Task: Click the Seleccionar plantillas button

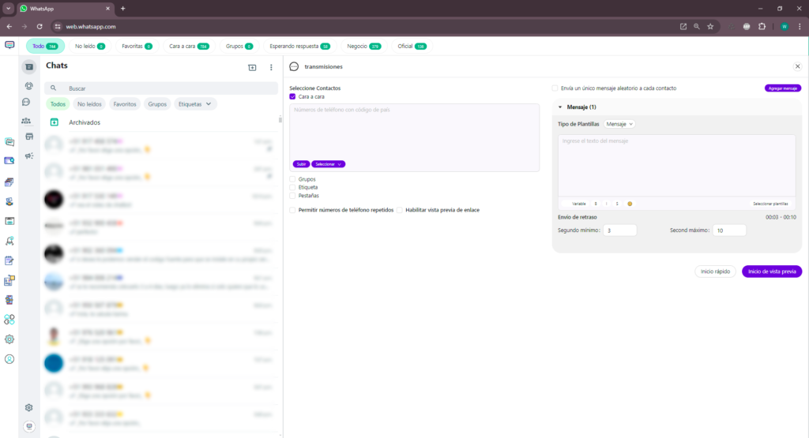Action: [769, 204]
